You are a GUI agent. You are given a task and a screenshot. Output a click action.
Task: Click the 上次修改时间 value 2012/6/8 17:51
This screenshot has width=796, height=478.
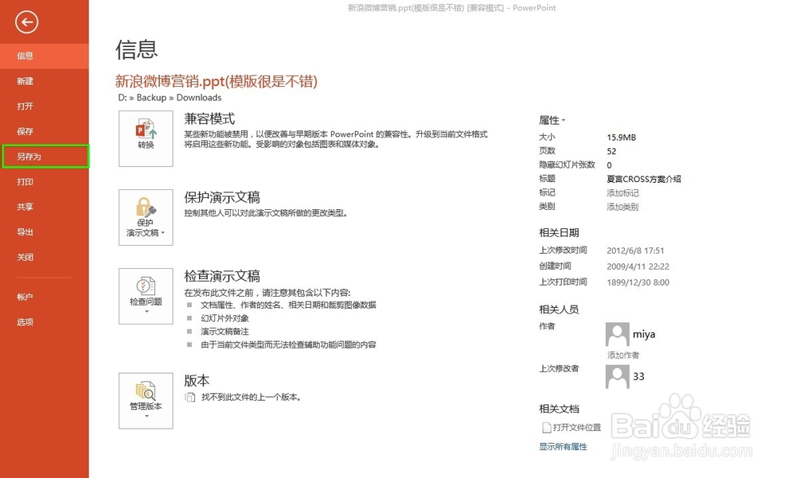[635, 251]
